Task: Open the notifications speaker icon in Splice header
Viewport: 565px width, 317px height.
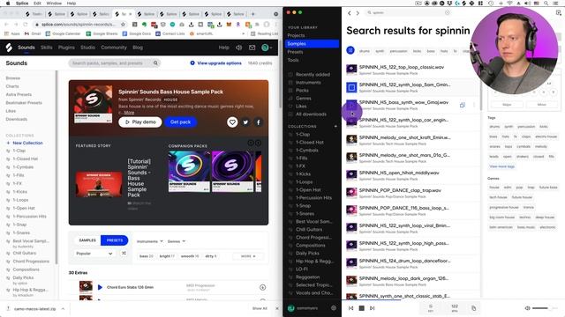Action: [238, 48]
